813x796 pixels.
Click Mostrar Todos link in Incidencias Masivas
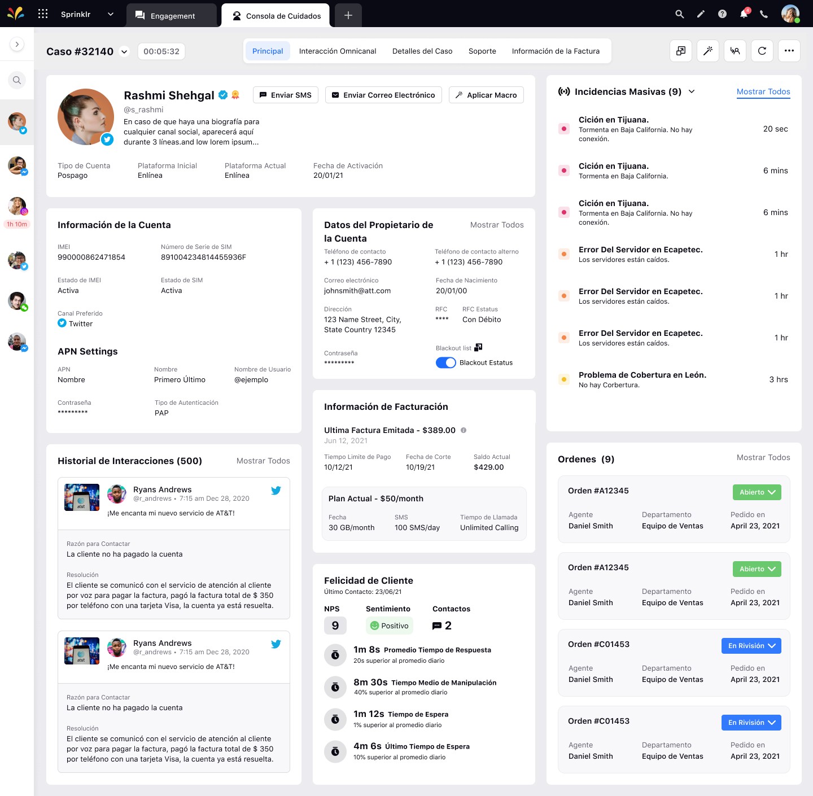[x=763, y=91]
